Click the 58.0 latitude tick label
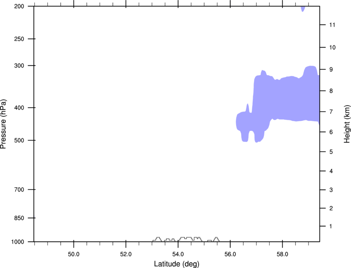This screenshot has width=351, height=268. 282,254
